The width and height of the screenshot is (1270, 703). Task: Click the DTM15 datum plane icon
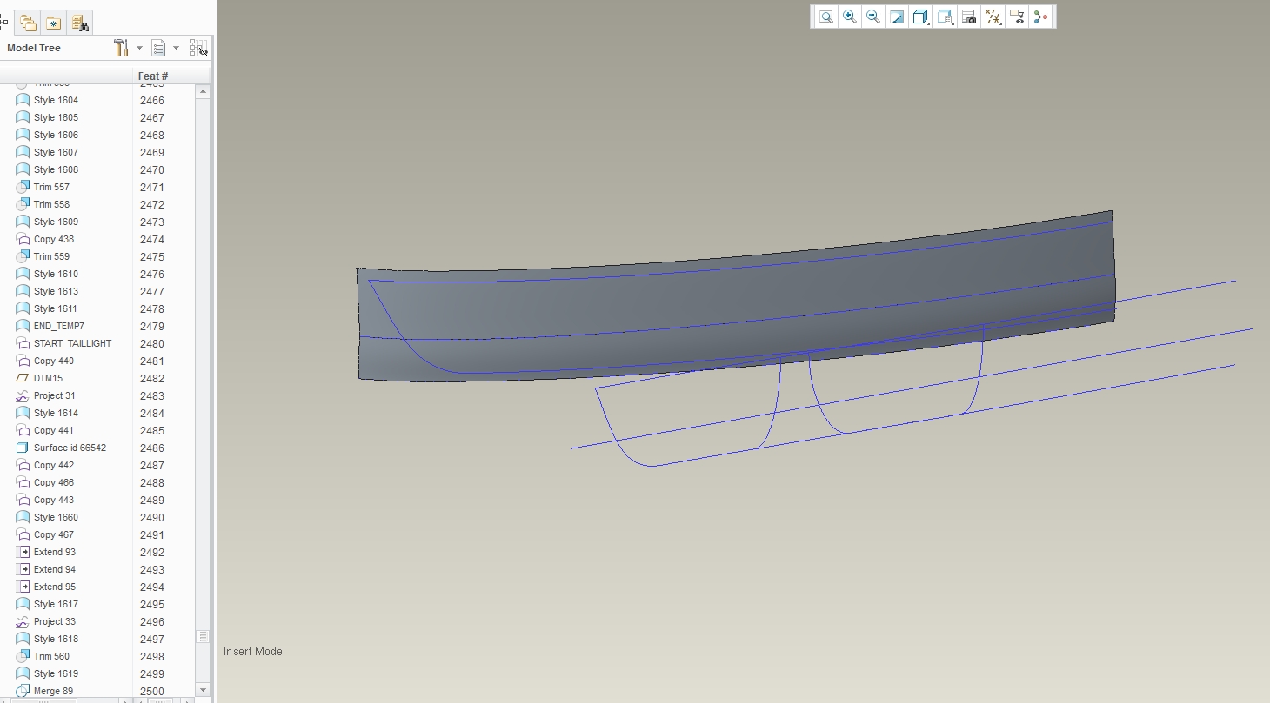(x=23, y=378)
